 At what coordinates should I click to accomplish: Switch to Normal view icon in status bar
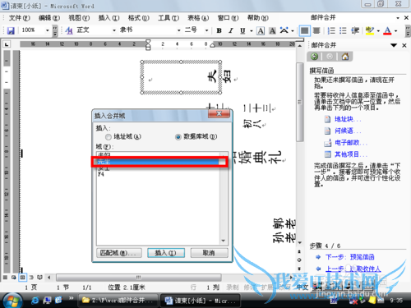(5, 278)
